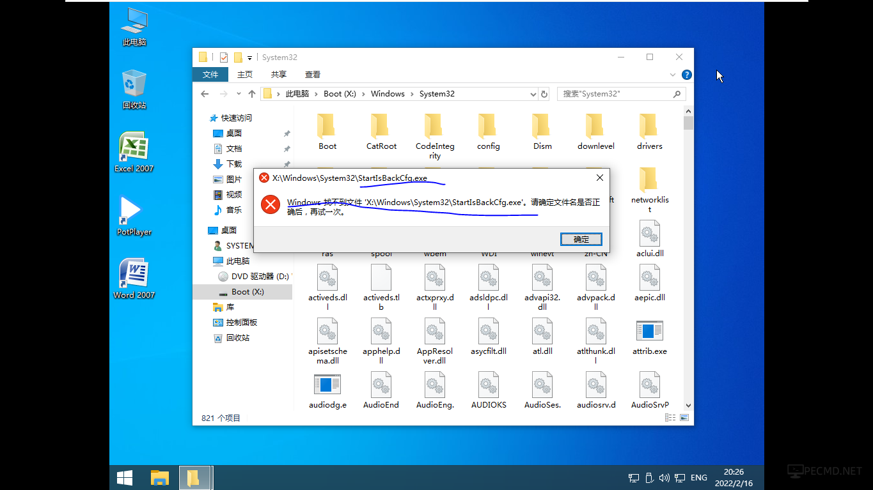Click the Properties icon in the title bar toolbar

pos(223,57)
